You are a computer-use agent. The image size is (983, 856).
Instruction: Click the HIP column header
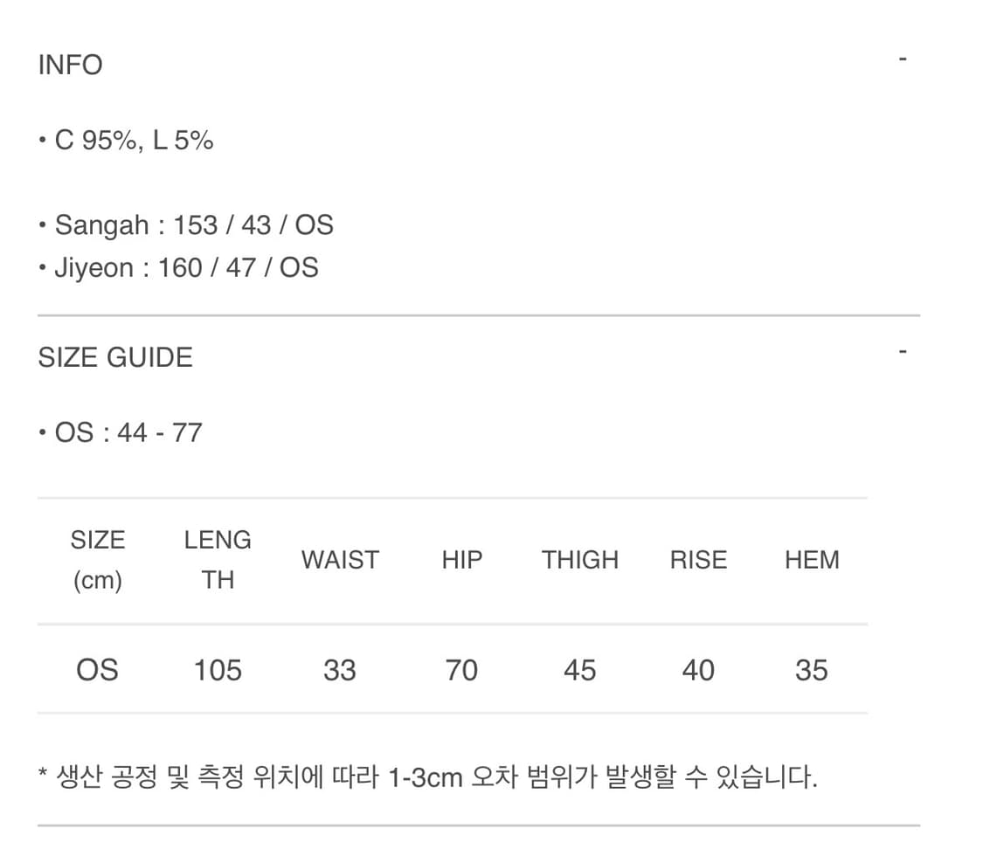point(461,559)
